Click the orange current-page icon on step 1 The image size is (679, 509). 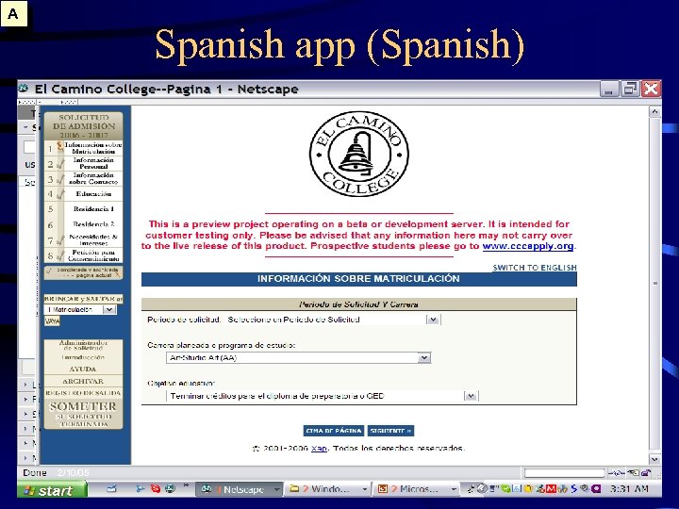[59, 147]
